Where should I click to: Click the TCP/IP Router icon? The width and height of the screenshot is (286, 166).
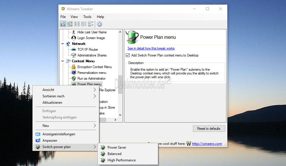point(73,49)
